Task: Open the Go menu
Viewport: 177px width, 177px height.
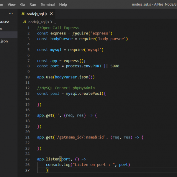Action: click(23, 5)
